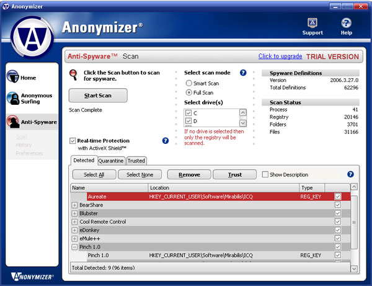This screenshot has width=372, height=286.
Task: Uncheck the Aureate row checkbox
Action: point(338,196)
